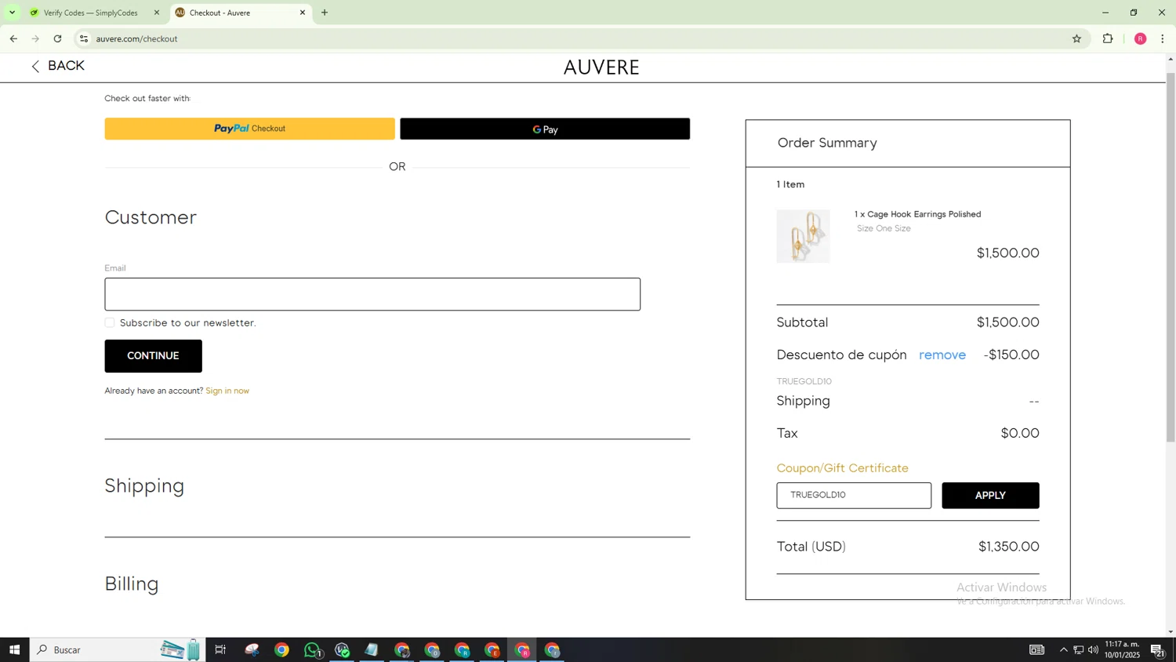
Task: Pay using Google Pay button
Action: (545, 129)
